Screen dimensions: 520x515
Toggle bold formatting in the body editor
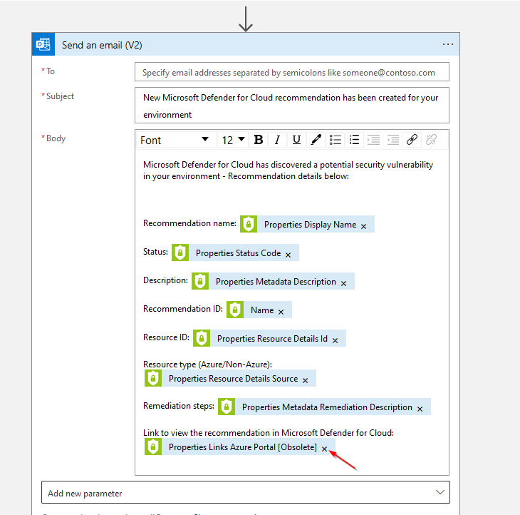[x=259, y=140]
